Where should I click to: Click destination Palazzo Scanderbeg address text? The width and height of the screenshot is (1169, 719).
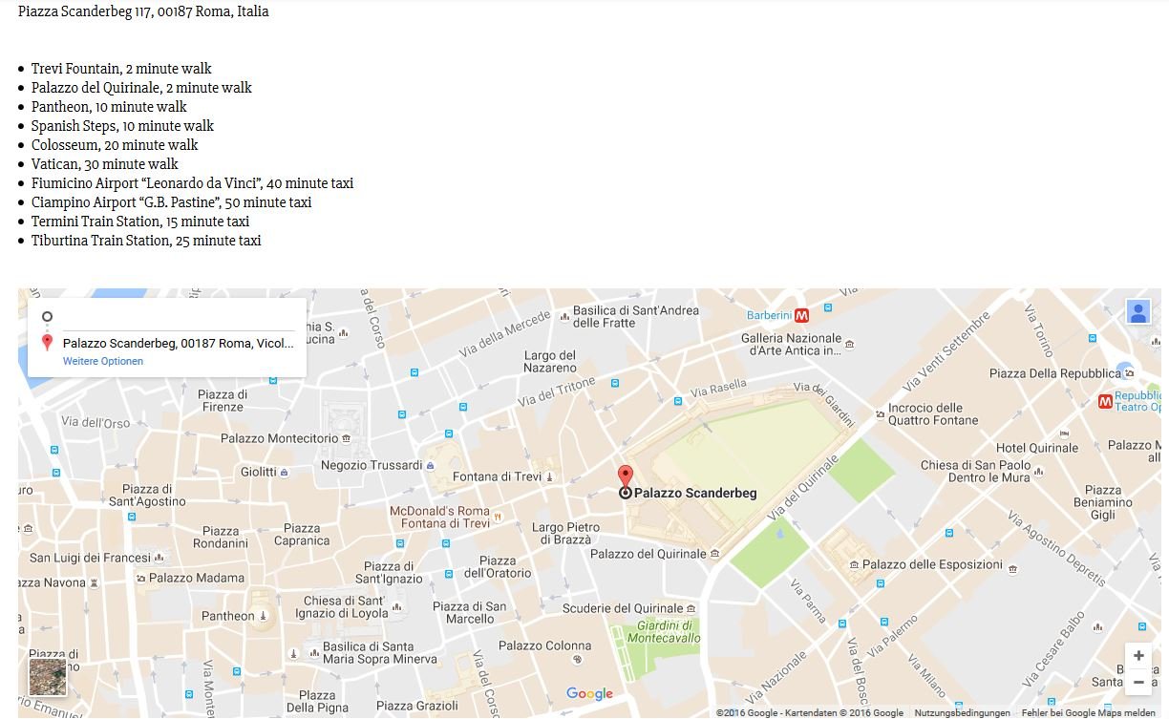tap(179, 343)
